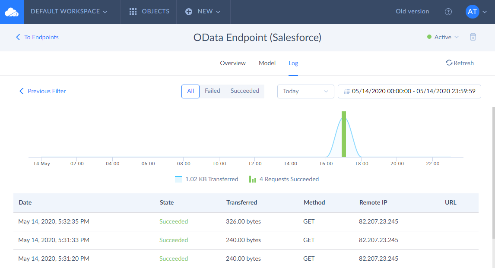Click the Refresh circular arrows icon
This screenshot has height=268, width=495.
click(x=449, y=63)
